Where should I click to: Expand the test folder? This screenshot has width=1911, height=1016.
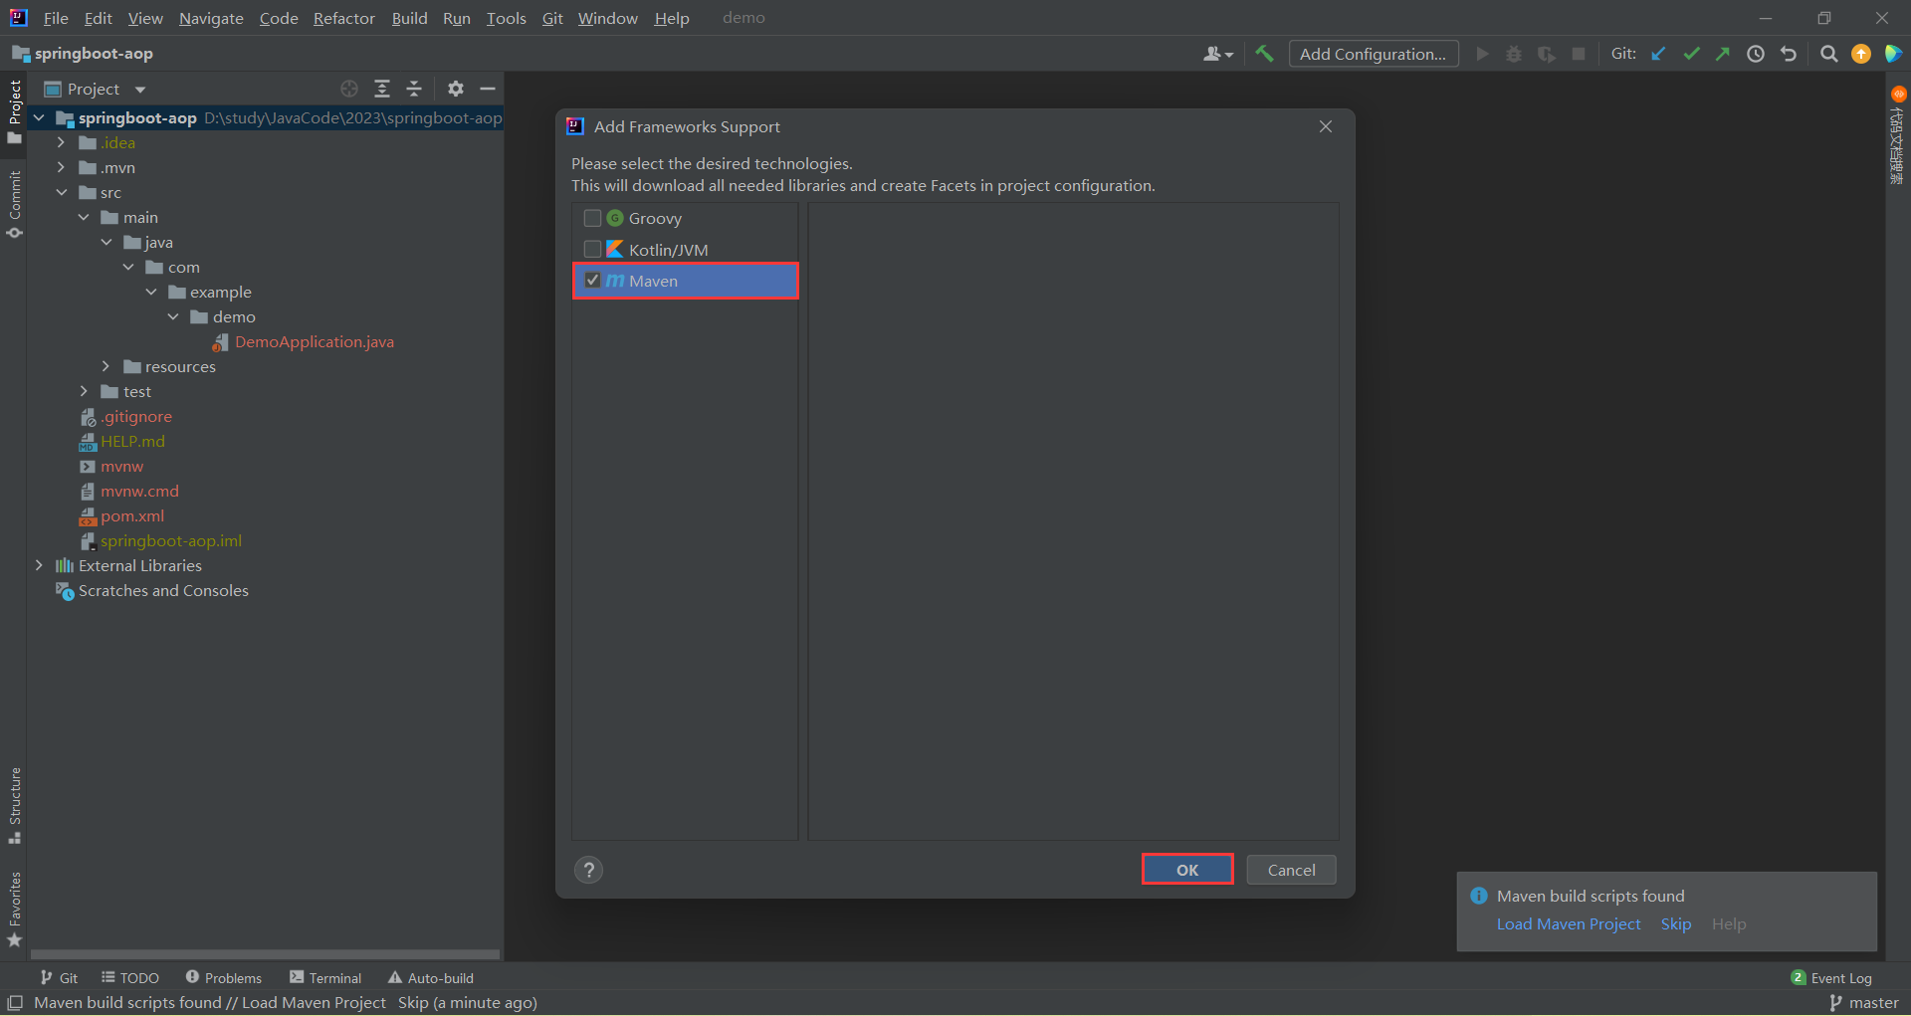pyautogui.click(x=84, y=392)
